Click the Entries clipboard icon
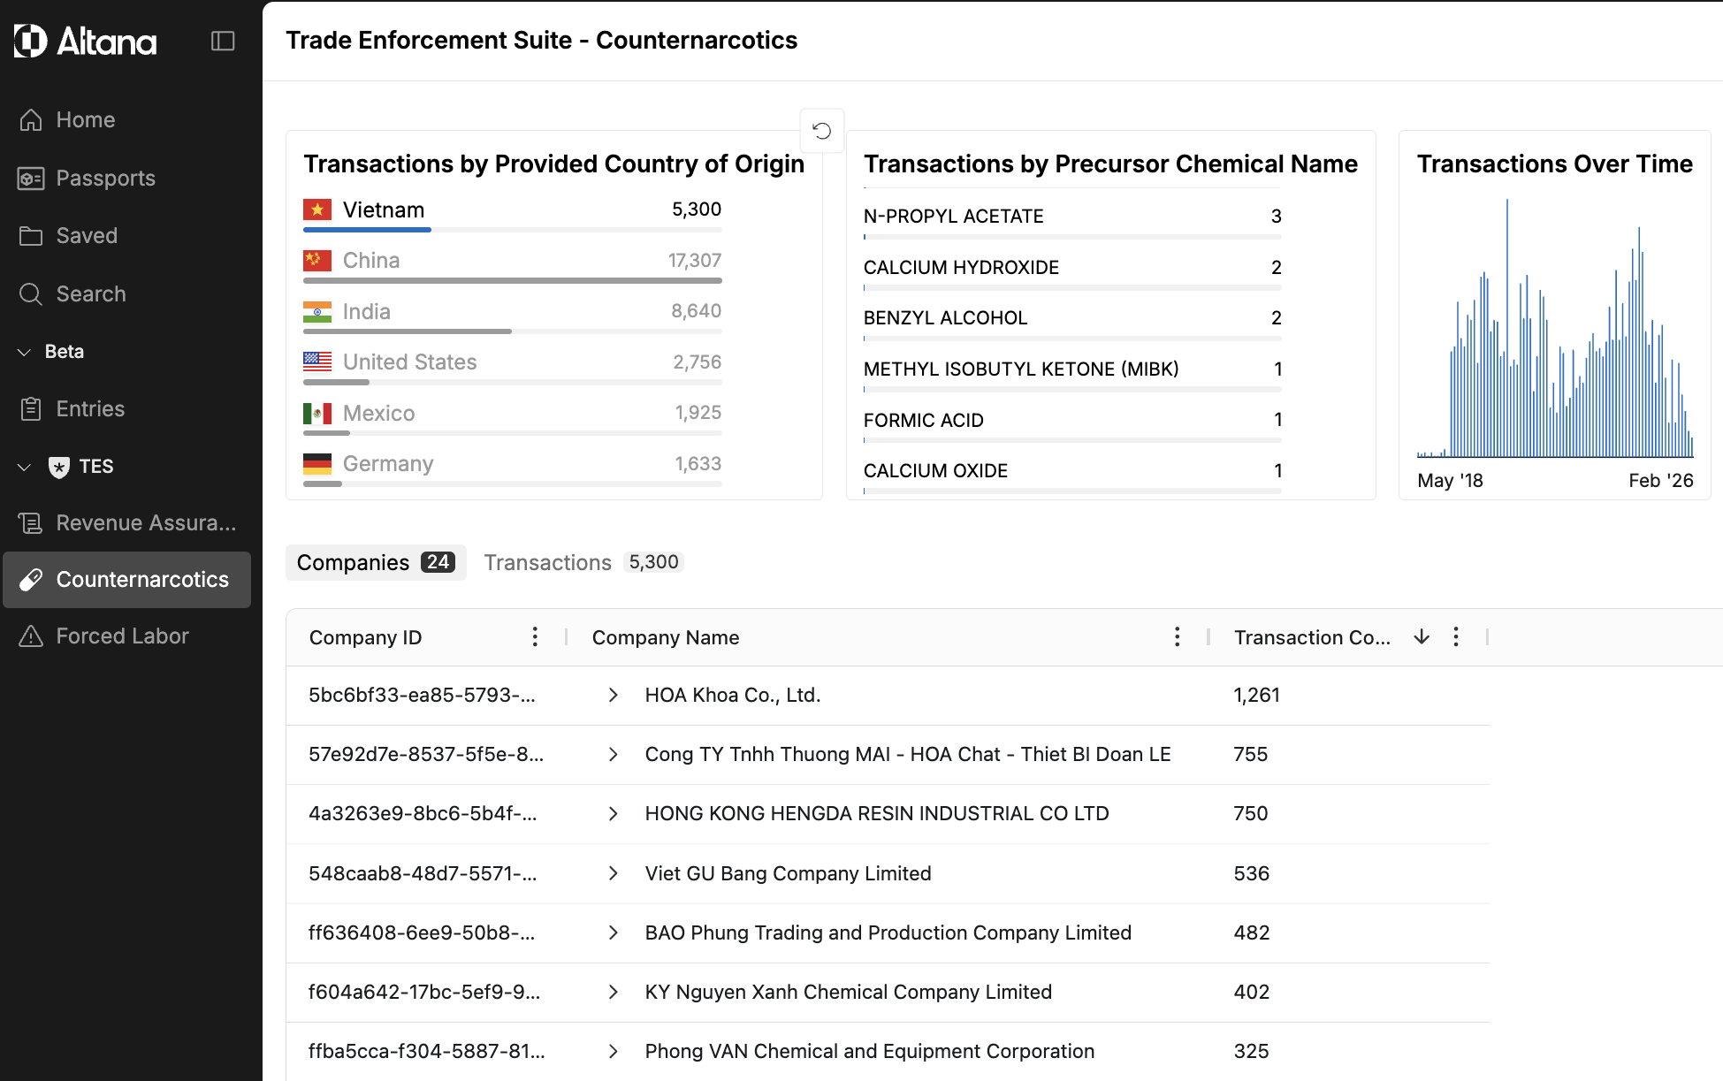Image resolution: width=1723 pixels, height=1081 pixels. [x=31, y=409]
